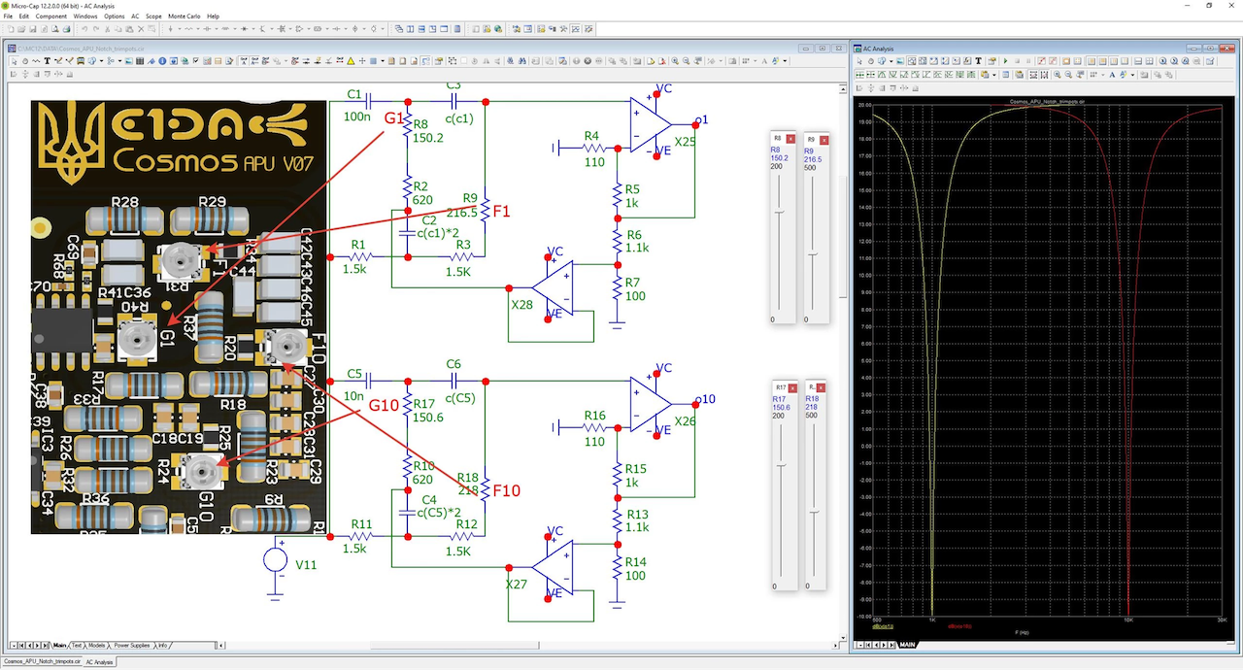Viewport: 1243px width, 670px height.
Task: Click the last-page arrow in page tab navigator
Action: (45, 645)
